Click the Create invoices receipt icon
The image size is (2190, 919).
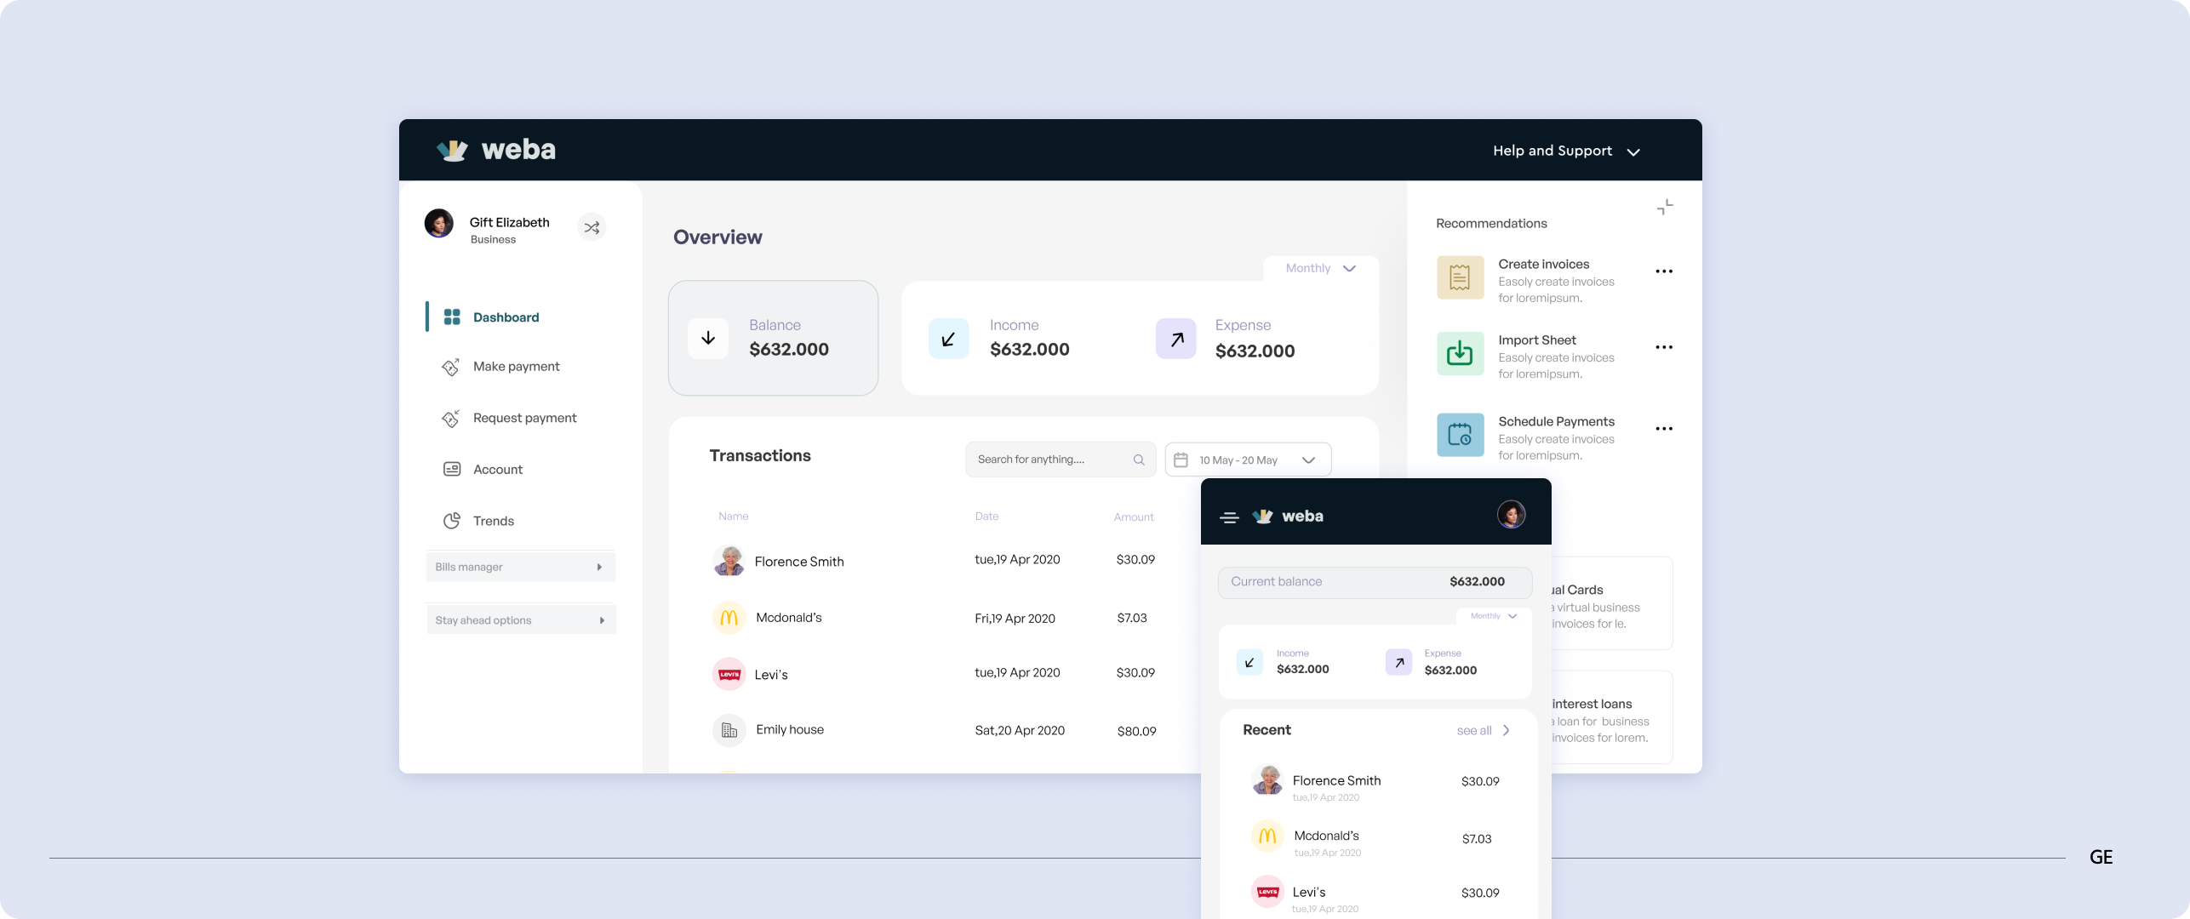pyautogui.click(x=1460, y=277)
